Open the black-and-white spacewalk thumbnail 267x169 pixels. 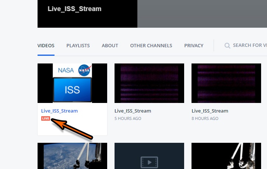tap(226, 156)
